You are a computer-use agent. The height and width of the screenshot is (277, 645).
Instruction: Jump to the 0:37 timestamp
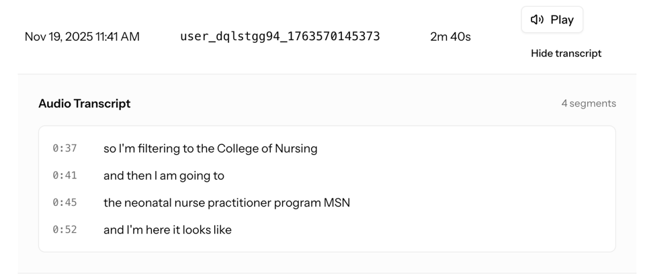64,148
